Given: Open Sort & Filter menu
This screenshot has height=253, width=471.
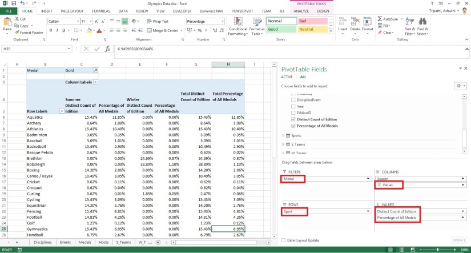Looking at the screenshot, I should pyautogui.click(x=410, y=26).
